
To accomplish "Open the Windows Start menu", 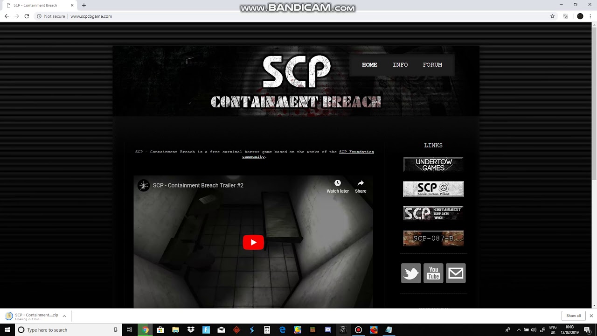I will pyautogui.click(x=7, y=330).
